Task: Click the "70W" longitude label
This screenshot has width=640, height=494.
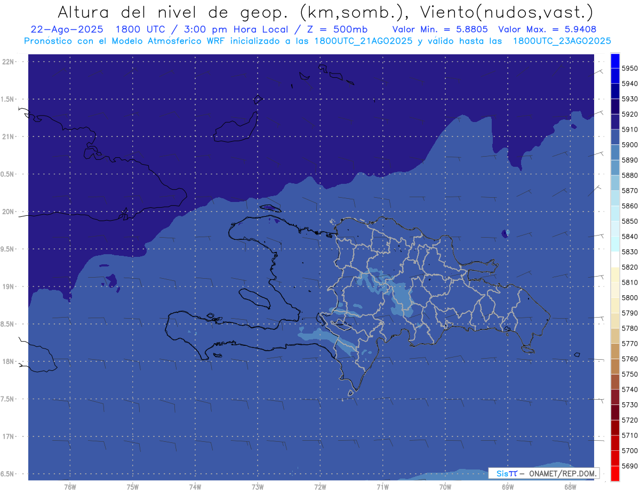Action: coord(445,487)
